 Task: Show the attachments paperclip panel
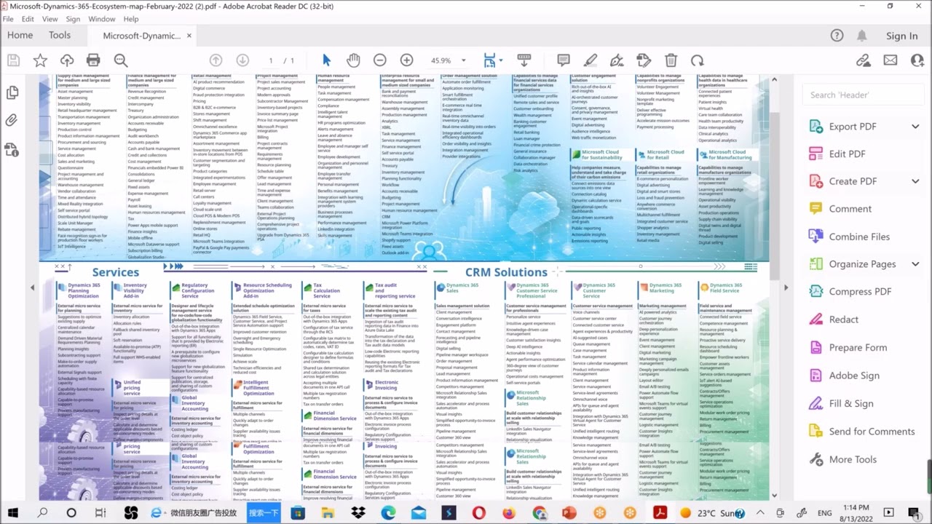click(x=12, y=120)
